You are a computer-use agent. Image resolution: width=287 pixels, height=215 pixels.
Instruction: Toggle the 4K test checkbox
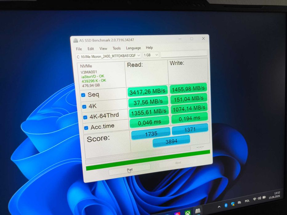coord(84,107)
